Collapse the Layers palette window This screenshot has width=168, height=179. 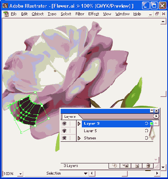(x=152, y=111)
